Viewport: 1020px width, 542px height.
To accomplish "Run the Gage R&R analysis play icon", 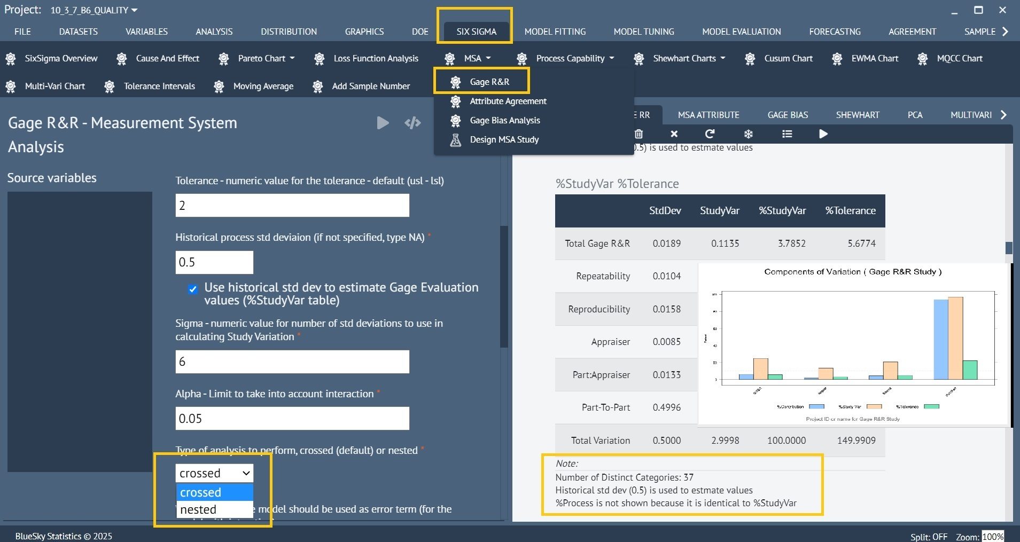I will tap(383, 123).
